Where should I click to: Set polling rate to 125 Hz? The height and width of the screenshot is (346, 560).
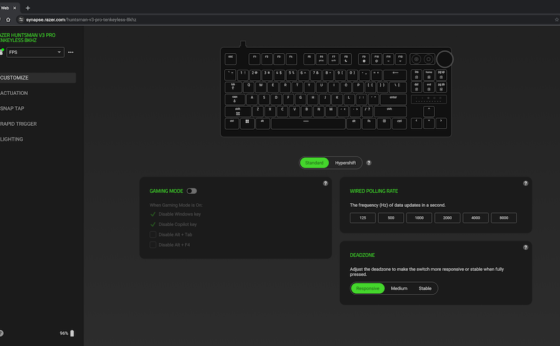coord(363,217)
